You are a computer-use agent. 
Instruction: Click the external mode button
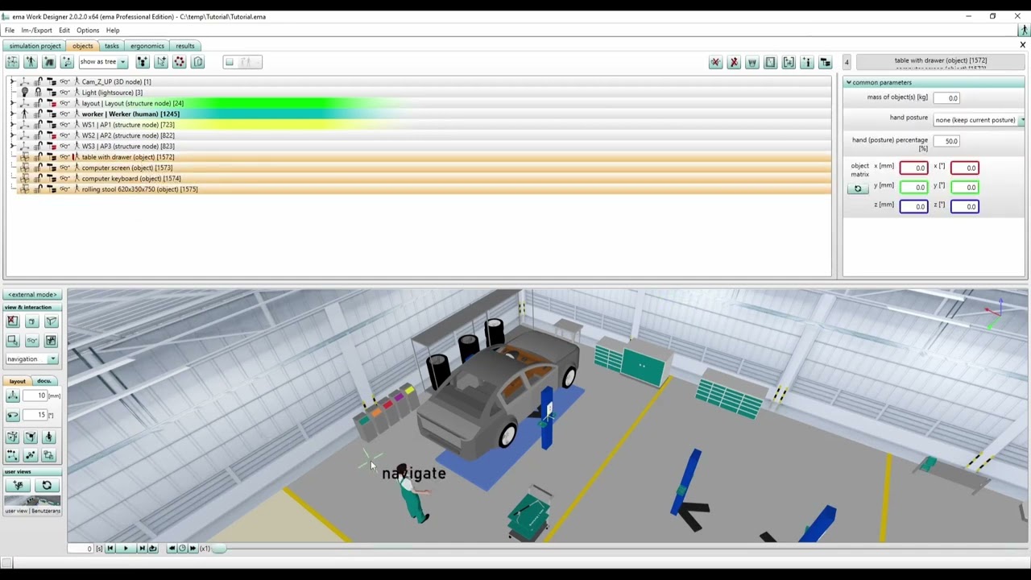[32, 295]
